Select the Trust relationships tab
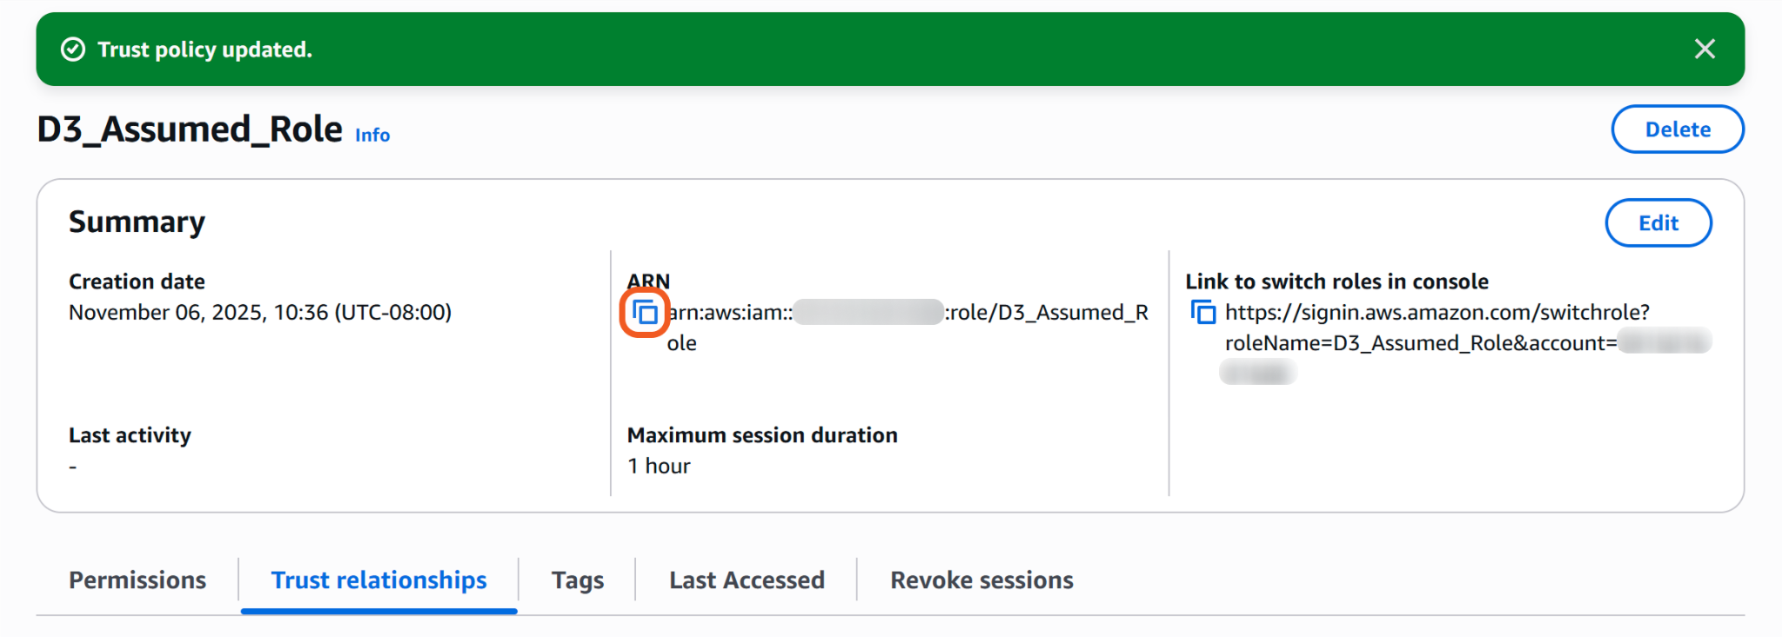The image size is (1782, 637). pyautogui.click(x=379, y=580)
